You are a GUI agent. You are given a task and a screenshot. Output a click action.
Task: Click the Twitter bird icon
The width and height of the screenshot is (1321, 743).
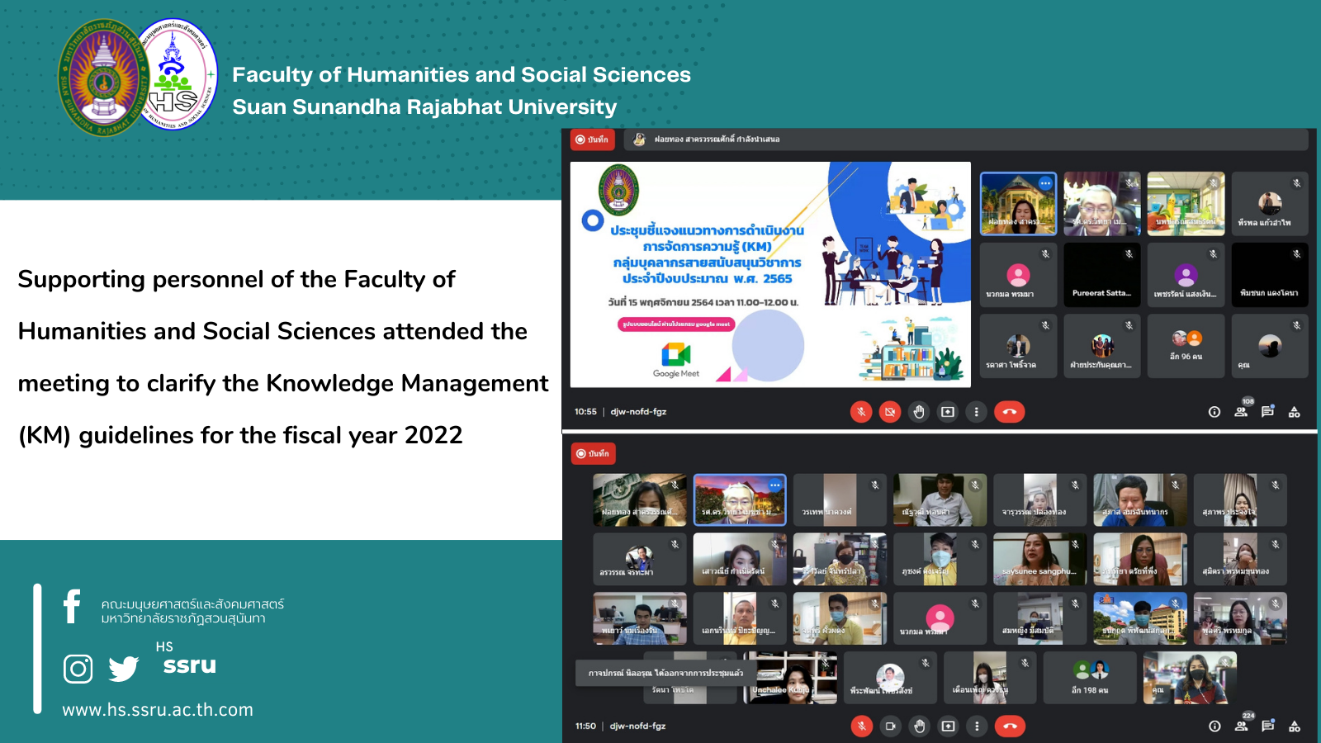[124, 669]
